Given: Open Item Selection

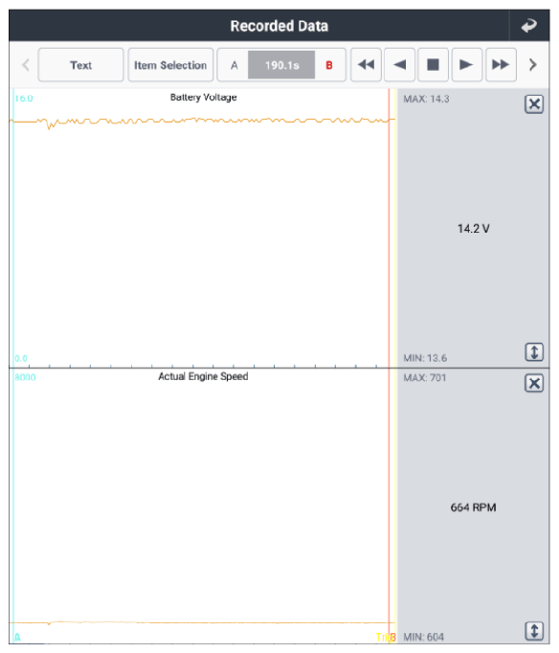Looking at the screenshot, I should (170, 65).
